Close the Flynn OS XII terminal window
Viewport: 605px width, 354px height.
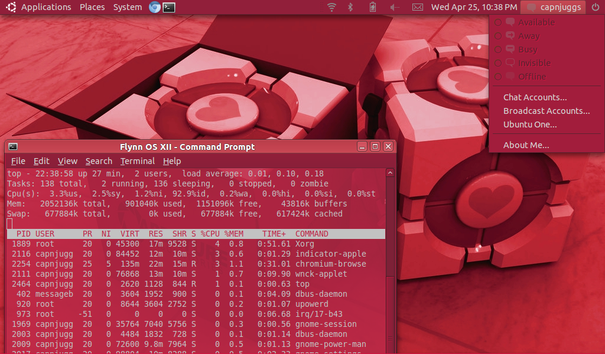pos(388,146)
